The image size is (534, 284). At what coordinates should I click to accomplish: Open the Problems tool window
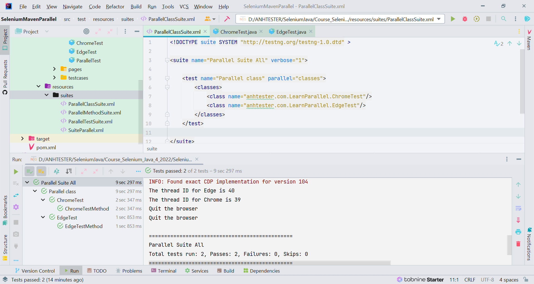click(129, 271)
